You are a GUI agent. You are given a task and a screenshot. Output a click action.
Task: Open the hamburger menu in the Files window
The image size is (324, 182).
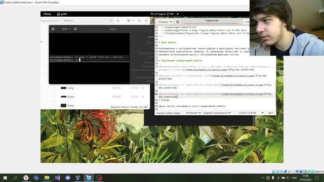139,21
